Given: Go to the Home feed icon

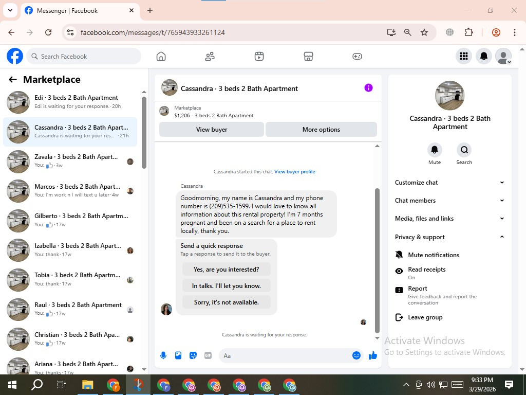Looking at the screenshot, I should pyautogui.click(x=161, y=57).
